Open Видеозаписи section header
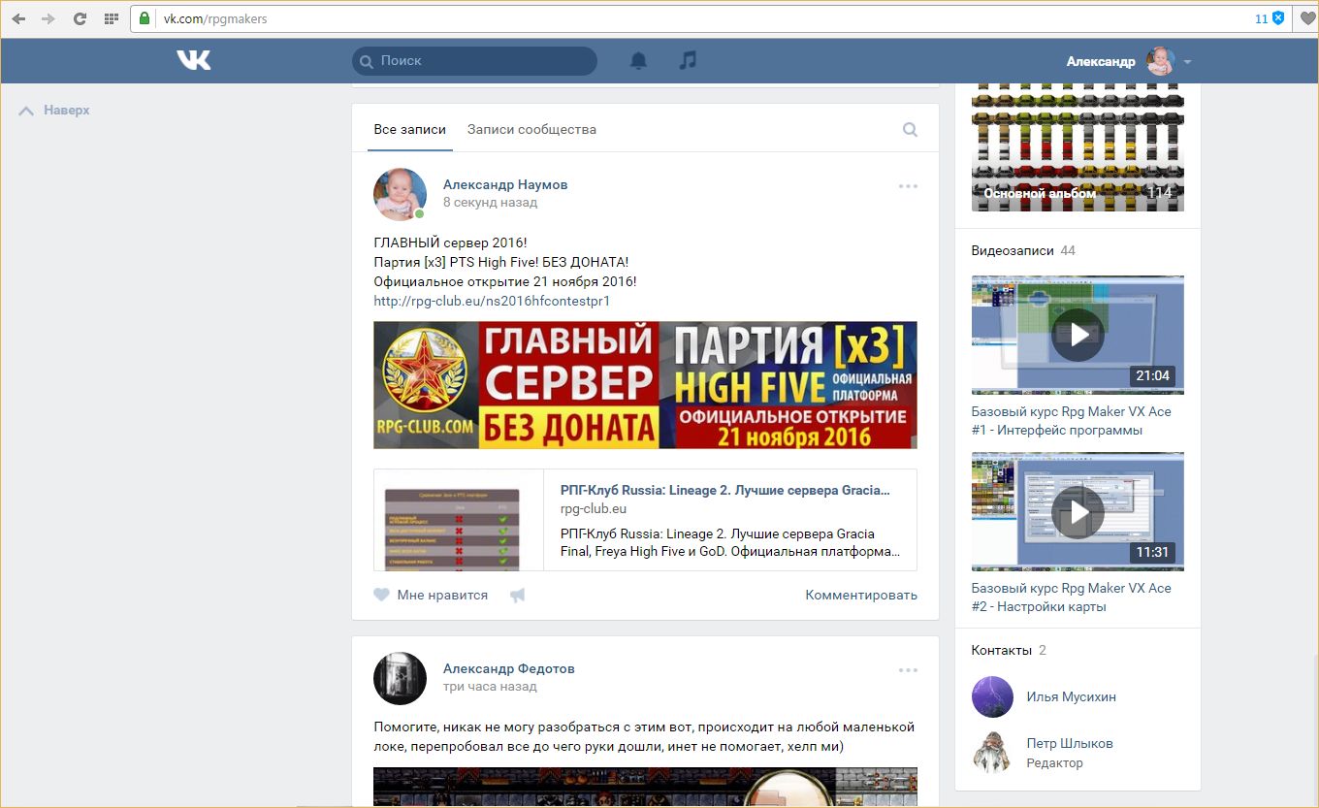Viewport: 1319px width, 808px height. [1012, 250]
